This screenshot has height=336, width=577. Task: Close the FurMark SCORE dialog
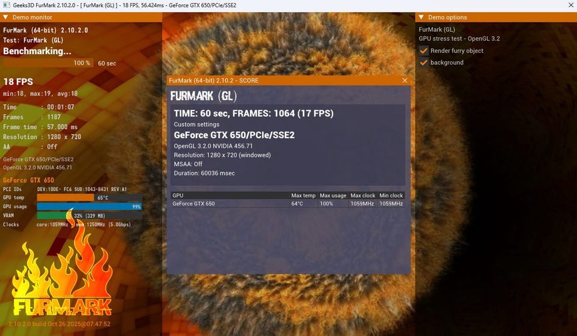405,80
